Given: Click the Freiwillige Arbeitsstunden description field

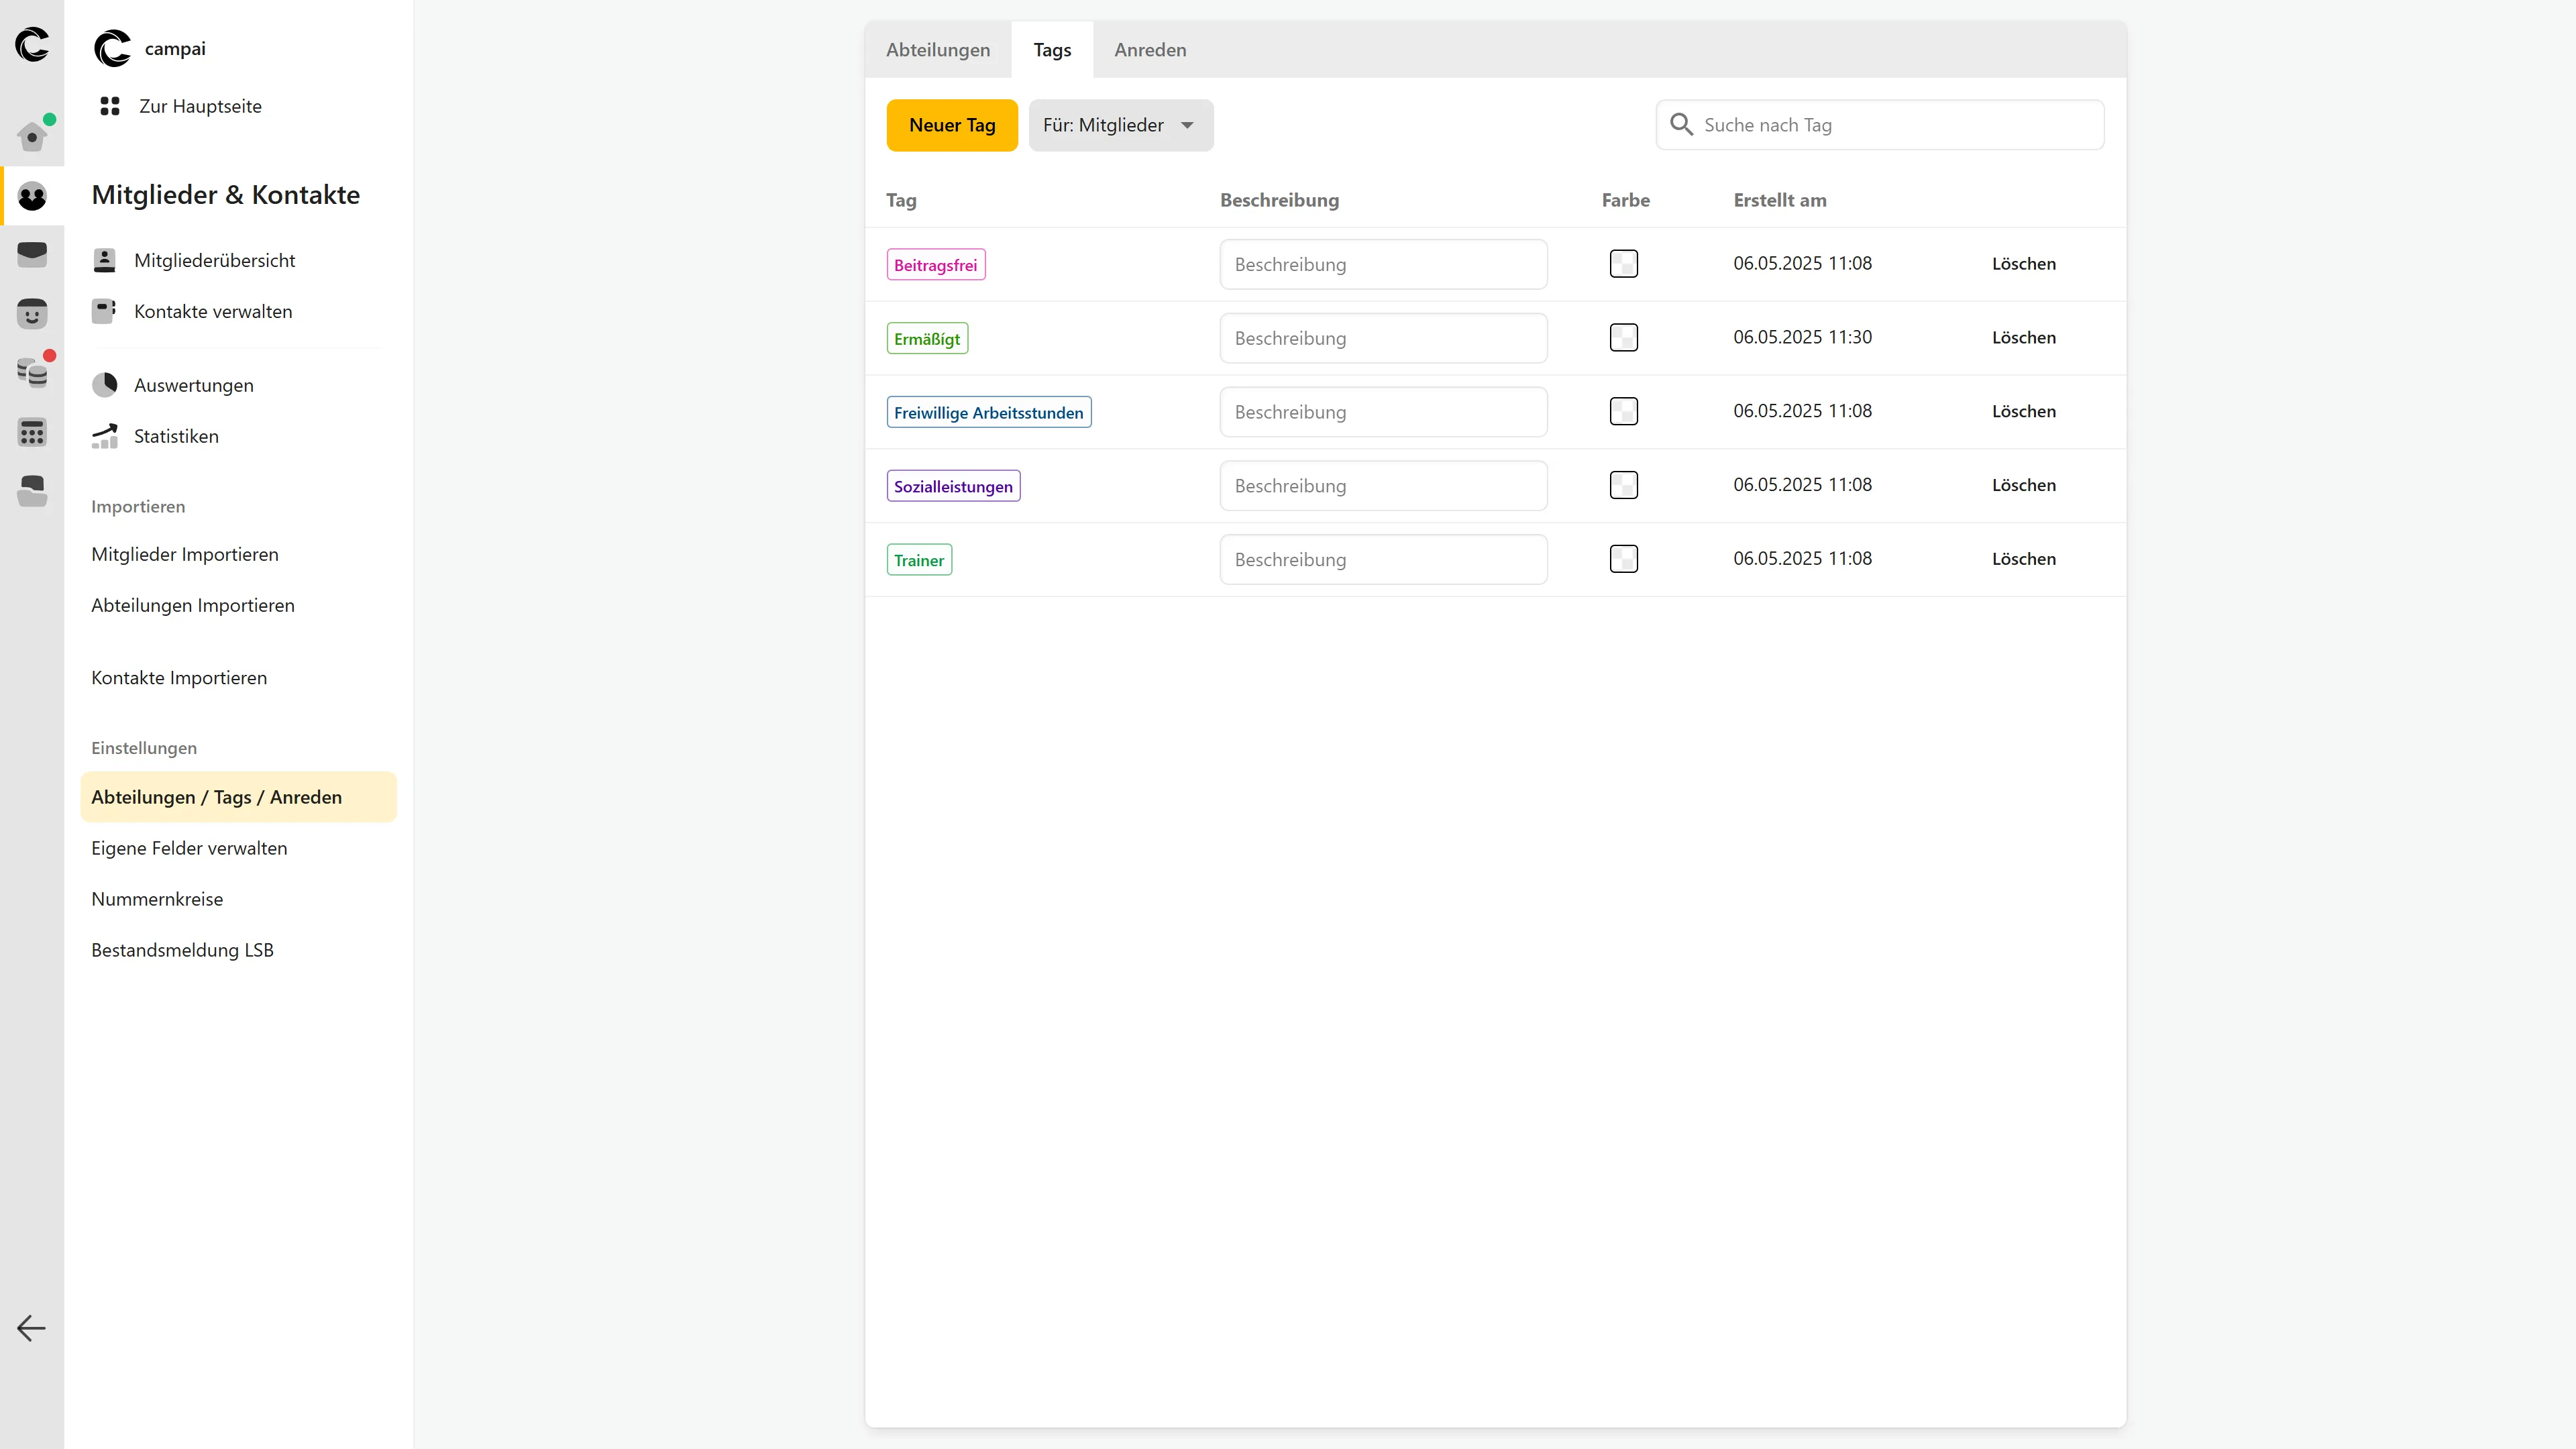Looking at the screenshot, I should tap(1384, 412).
